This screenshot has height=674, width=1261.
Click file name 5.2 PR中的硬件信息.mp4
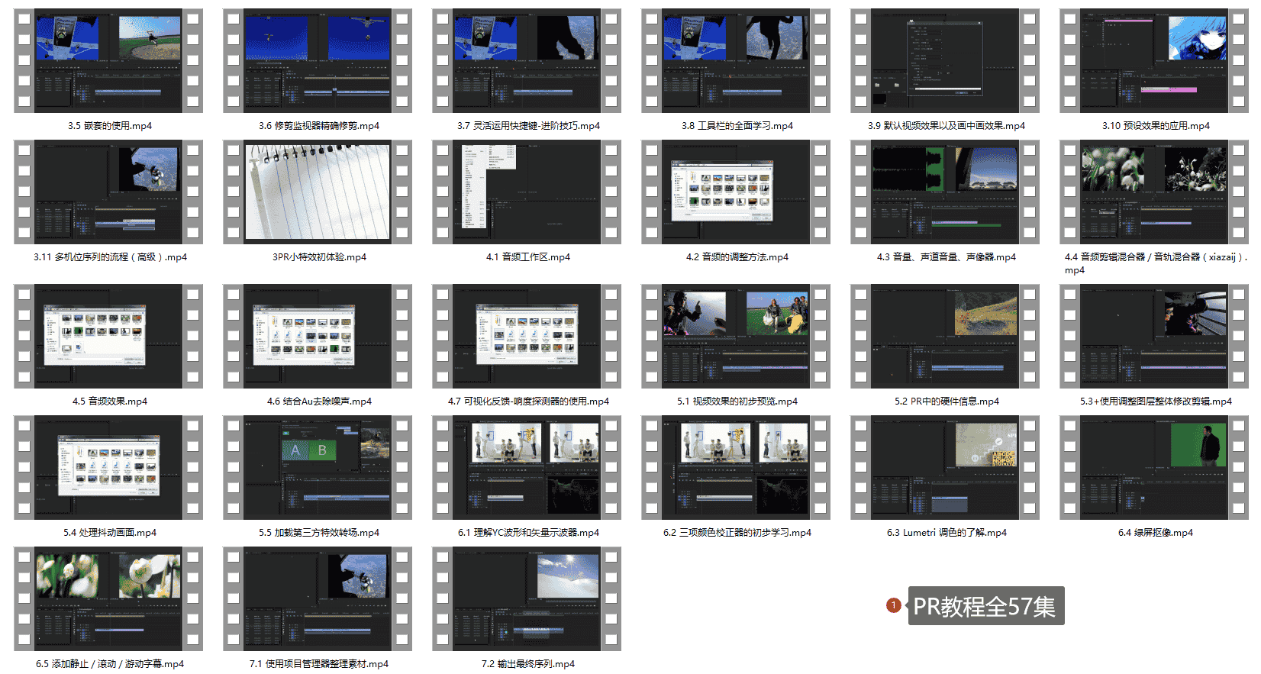tap(947, 401)
